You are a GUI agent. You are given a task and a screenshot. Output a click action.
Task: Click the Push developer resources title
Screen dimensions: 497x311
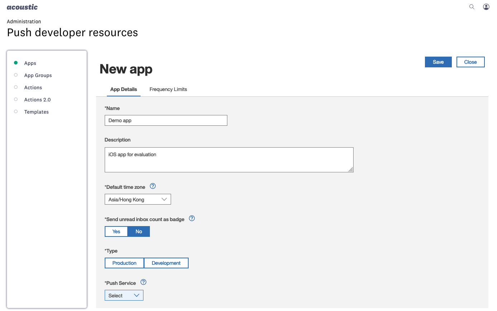pos(72,32)
